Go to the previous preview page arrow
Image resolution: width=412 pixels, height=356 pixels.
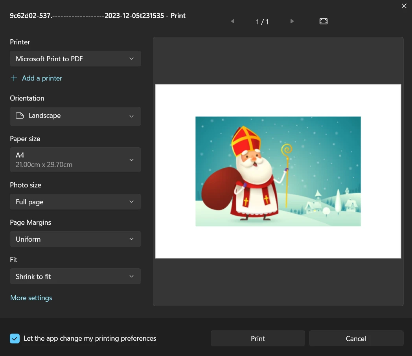click(233, 21)
